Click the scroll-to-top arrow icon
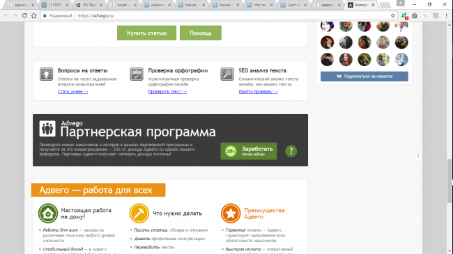Screen dimensions: 453x254 pyautogui.click(x=418, y=157)
